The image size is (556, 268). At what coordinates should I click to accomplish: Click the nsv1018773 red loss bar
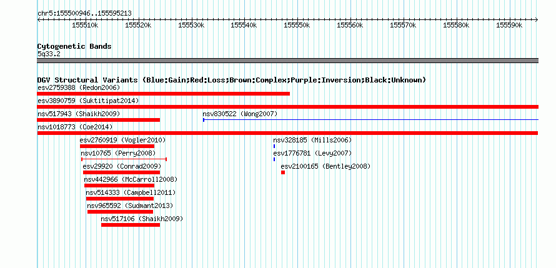287,133
